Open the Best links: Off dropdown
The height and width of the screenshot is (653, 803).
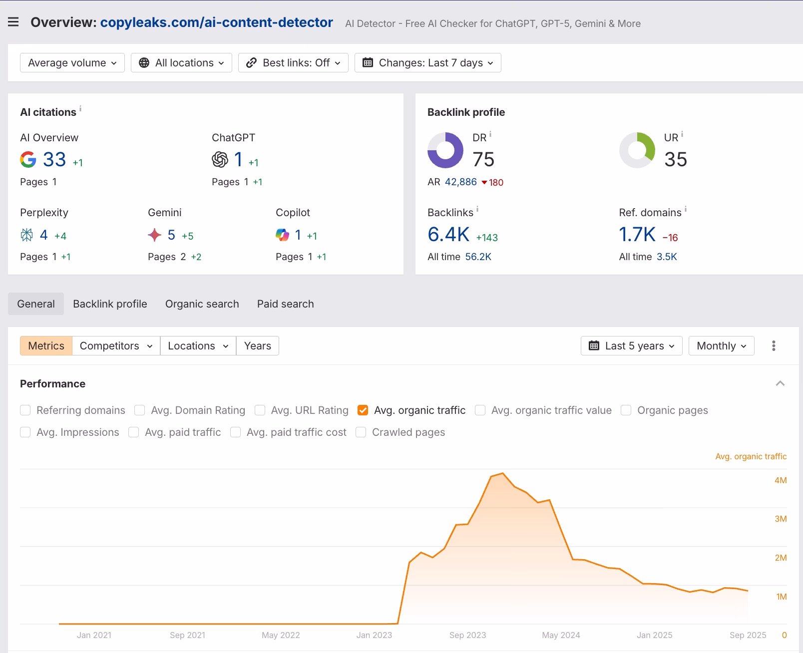coord(293,63)
